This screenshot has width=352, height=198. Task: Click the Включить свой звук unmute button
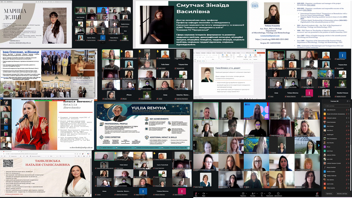tap(342, 194)
